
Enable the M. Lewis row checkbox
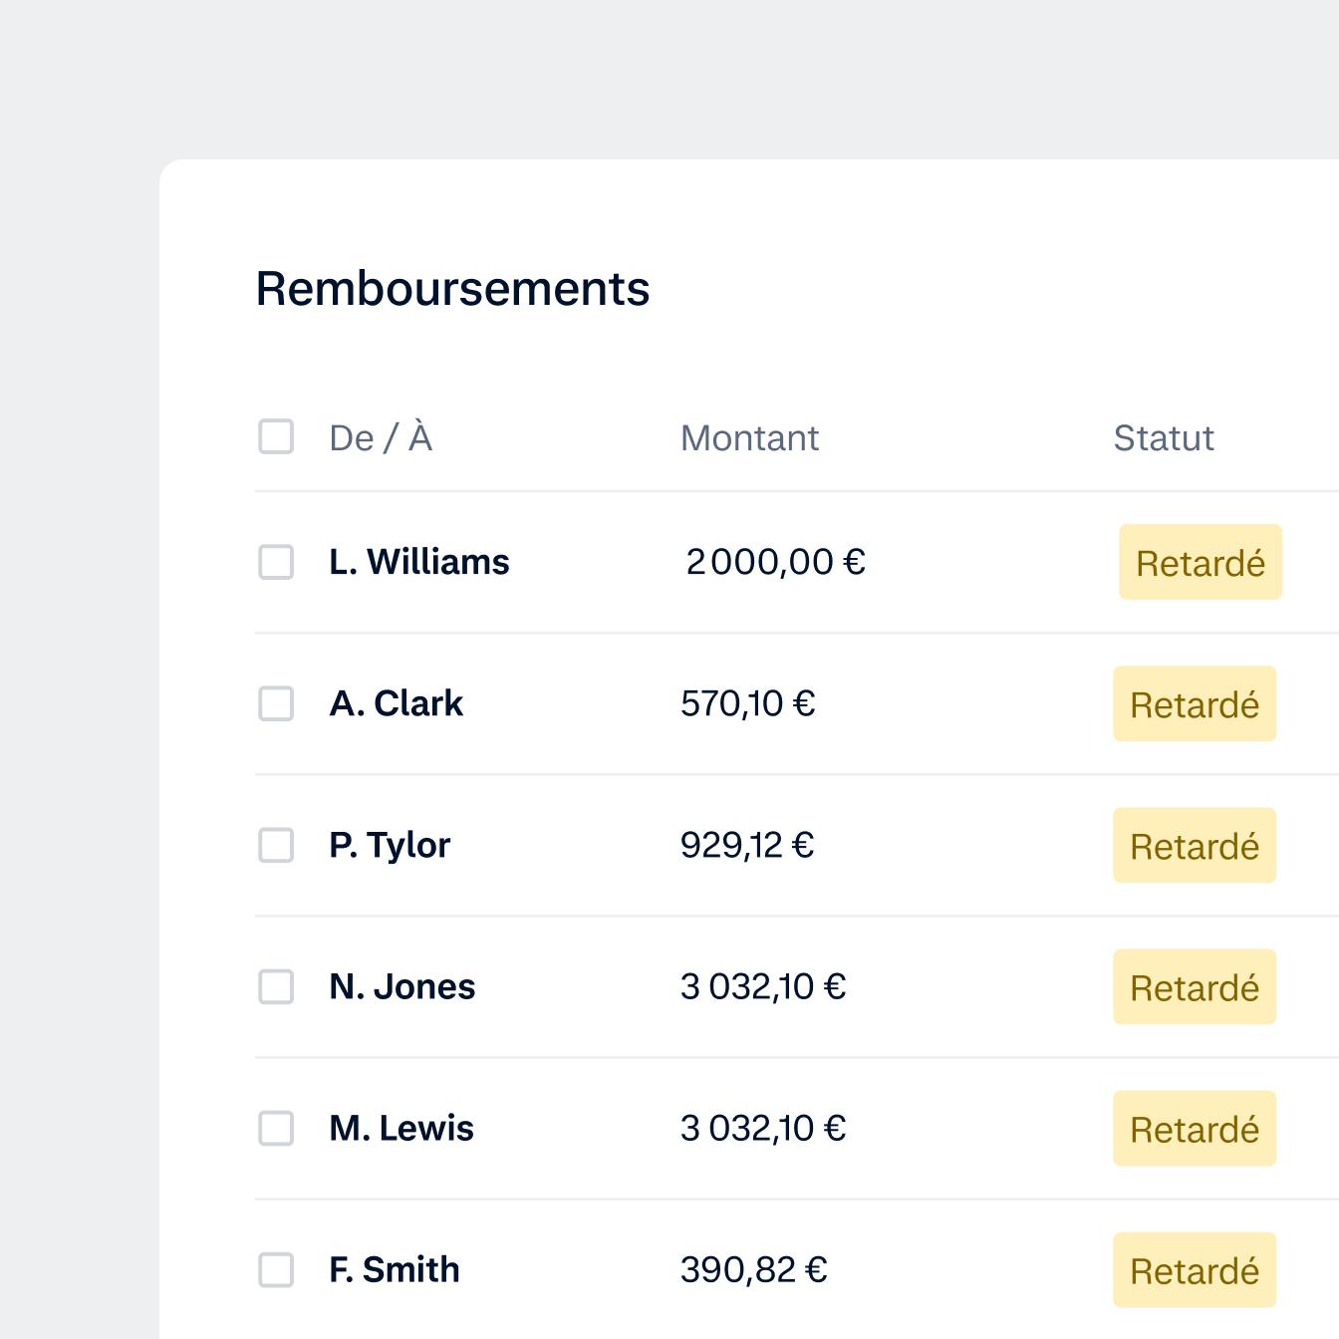pos(276,1128)
